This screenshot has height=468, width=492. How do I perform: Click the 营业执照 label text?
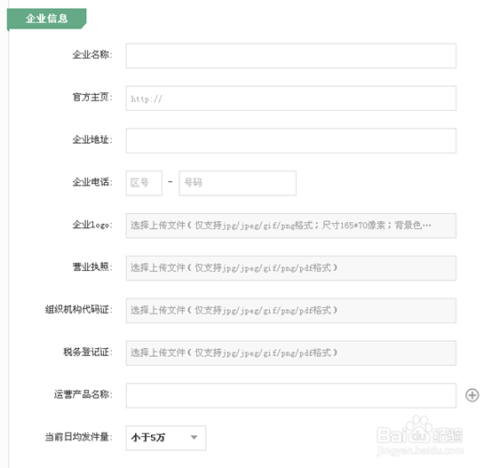click(x=92, y=267)
